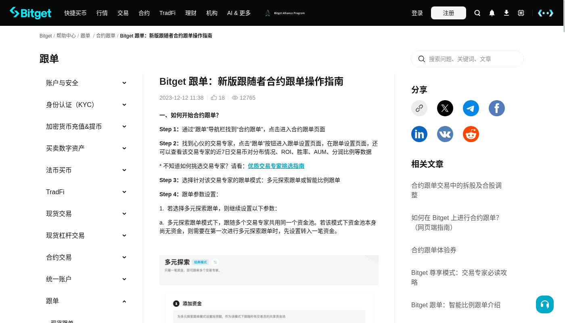Open 交易 nav menu
This screenshot has height=323, width=565.
pos(123,13)
